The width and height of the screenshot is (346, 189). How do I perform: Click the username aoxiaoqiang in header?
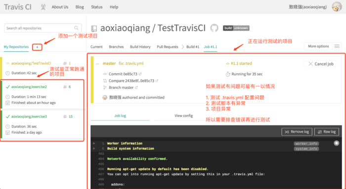[308, 7]
